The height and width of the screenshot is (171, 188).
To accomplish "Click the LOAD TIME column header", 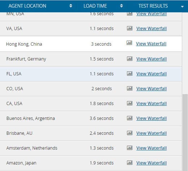I will pyautogui.click(x=95, y=6).
